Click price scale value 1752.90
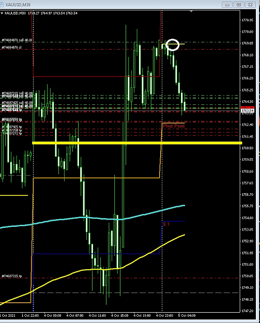Screen dimensions: 260x323 [248, 241]
